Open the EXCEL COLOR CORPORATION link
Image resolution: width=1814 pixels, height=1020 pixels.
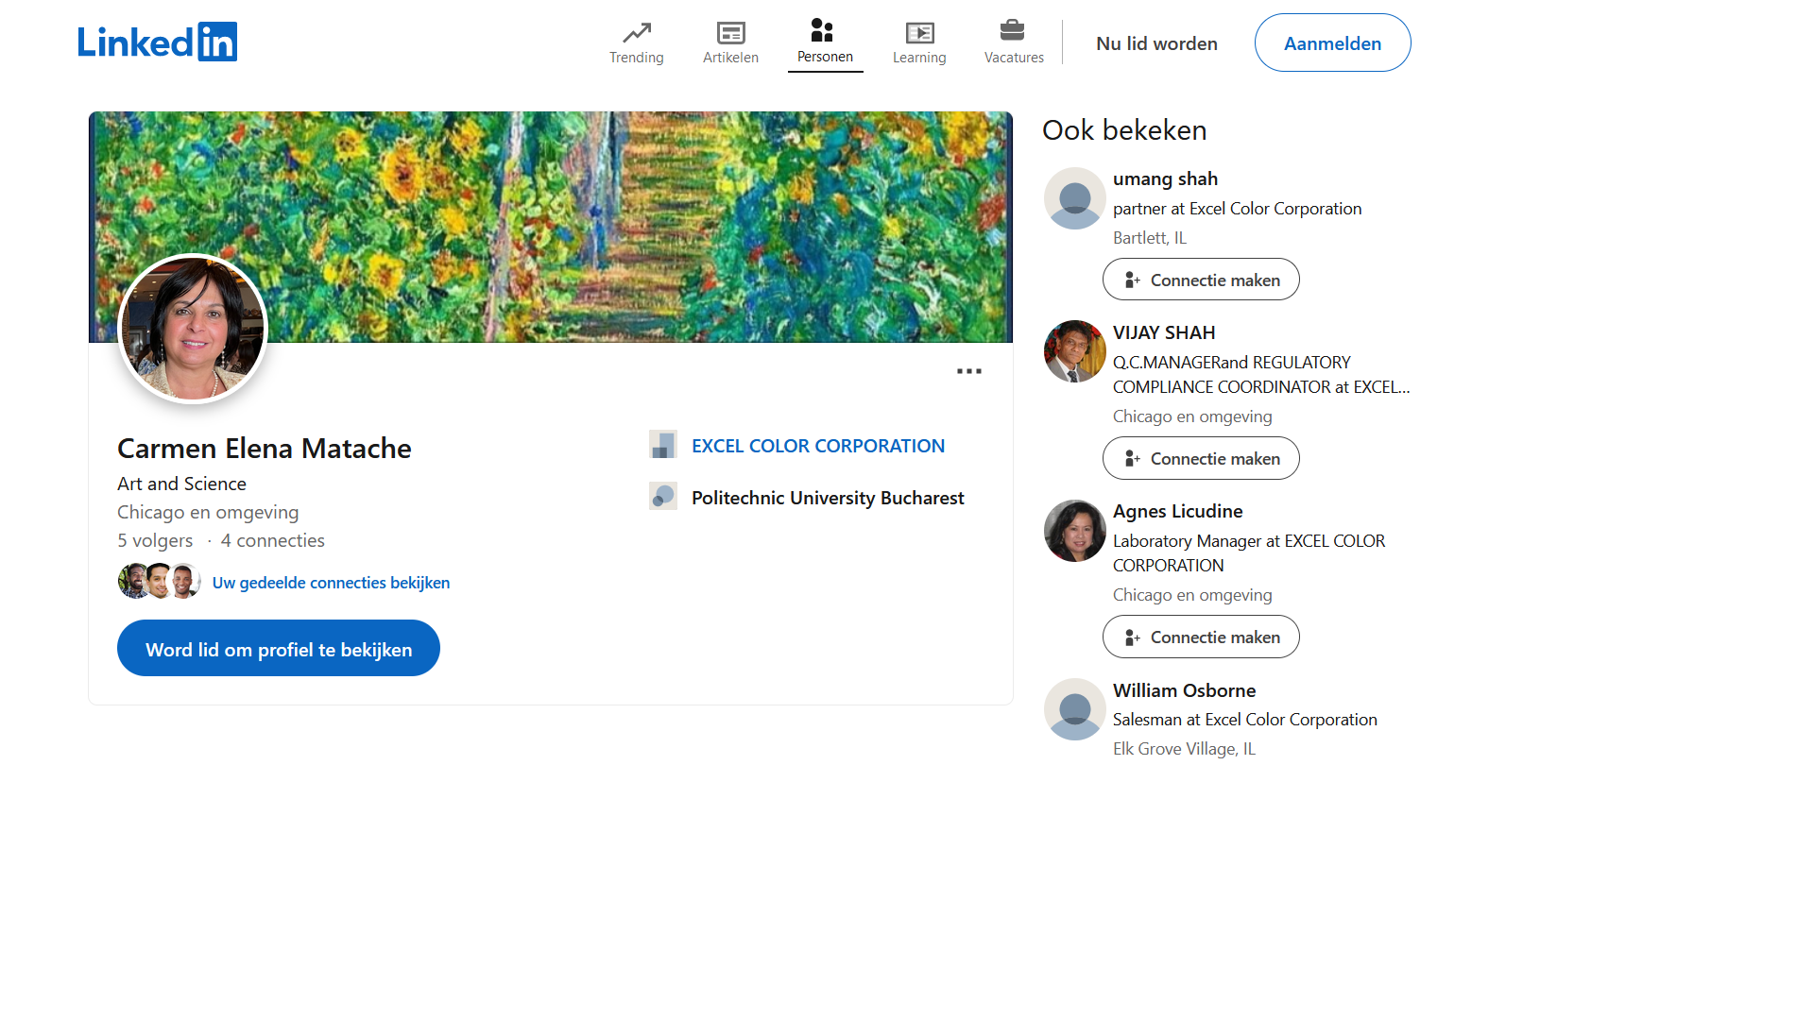pyautogui.click(x=818, y=446)
